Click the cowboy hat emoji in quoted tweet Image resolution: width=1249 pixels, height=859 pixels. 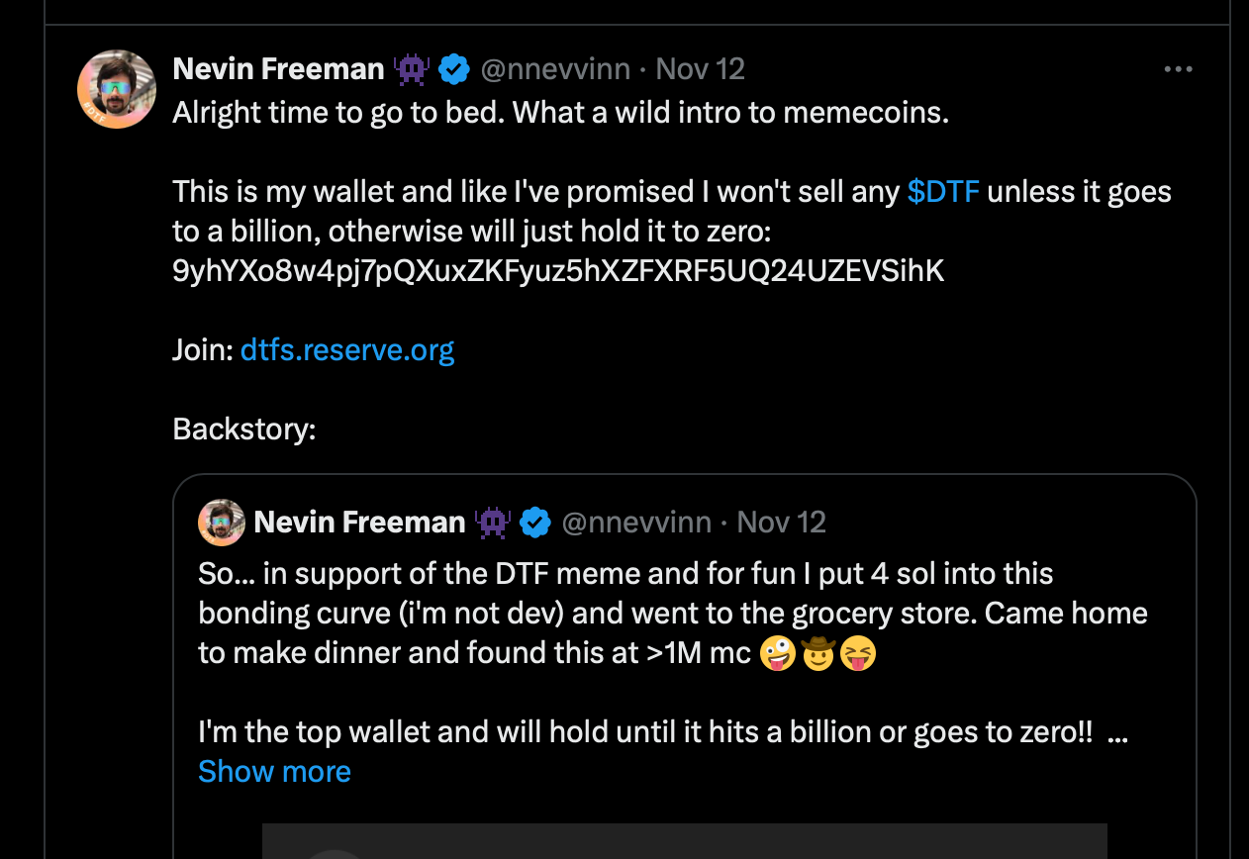[x=818, y=653]
